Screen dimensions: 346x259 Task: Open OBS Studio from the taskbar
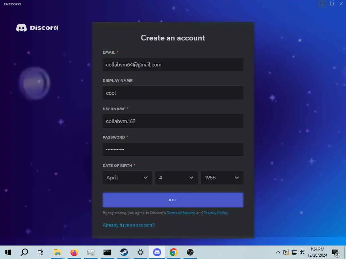tap(190, 252)
